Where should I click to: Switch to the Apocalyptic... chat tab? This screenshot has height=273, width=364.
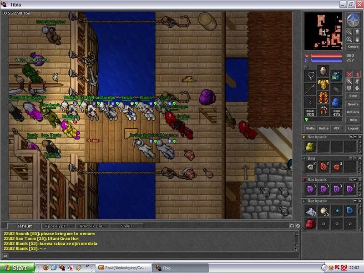tap(59, 226)
